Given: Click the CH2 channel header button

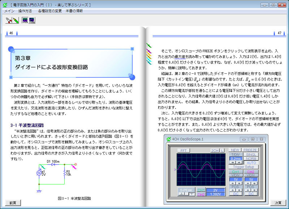Looking at the screenshot, I should click(x=251, y=172).
